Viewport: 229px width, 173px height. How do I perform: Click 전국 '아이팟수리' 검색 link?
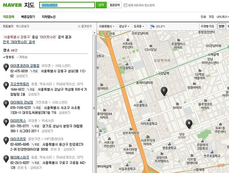point(19,42)
